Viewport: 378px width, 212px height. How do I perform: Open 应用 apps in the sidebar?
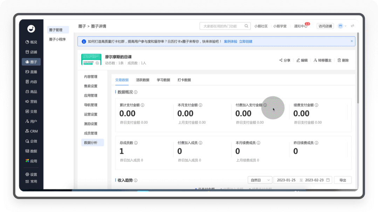coord(31,161)
